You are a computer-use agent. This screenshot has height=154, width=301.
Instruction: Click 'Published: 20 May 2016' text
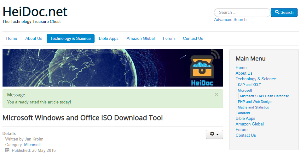[x=34, y=150]
